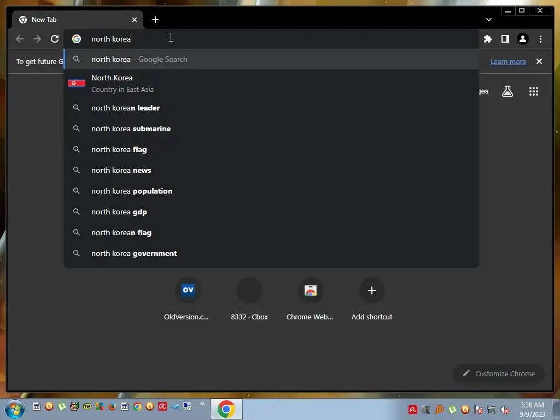Select north korea - Google Search suggestion
This screenshot has width=560, height=420.
pyautogui.click(x=271, y=59)
